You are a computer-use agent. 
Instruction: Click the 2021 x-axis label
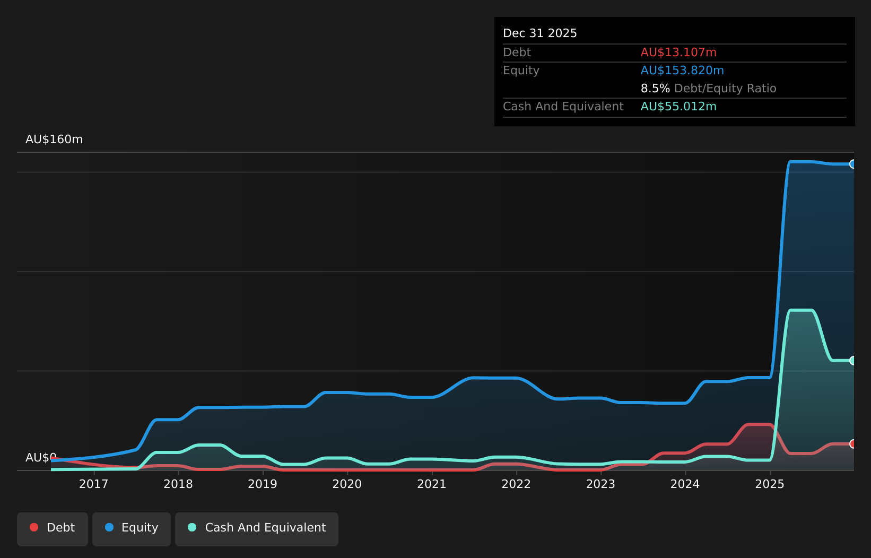[x=432, y=484]
